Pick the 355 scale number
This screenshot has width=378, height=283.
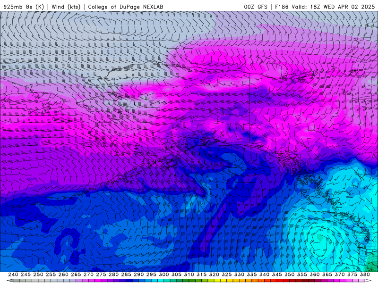pyautogui.click(x=302, y=275)
